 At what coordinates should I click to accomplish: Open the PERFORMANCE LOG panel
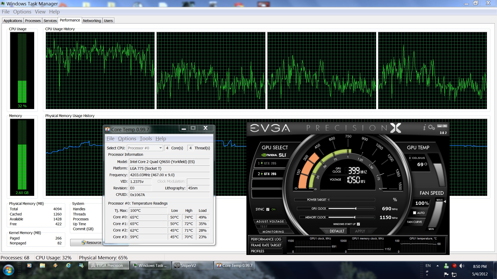(266, 239)
